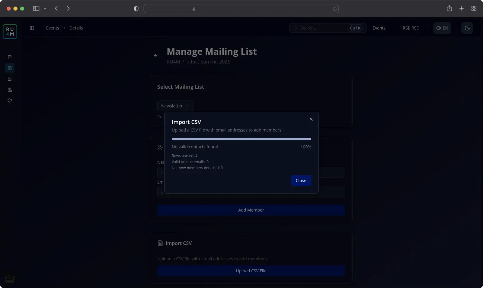Open Safari share menu
The height and width of the screenshot is (288, 483).
pos(449,8)
